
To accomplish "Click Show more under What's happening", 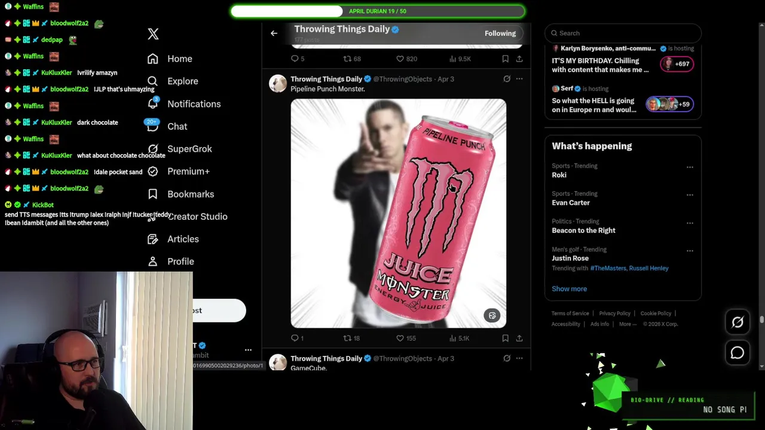I will [x=569, y=289].
